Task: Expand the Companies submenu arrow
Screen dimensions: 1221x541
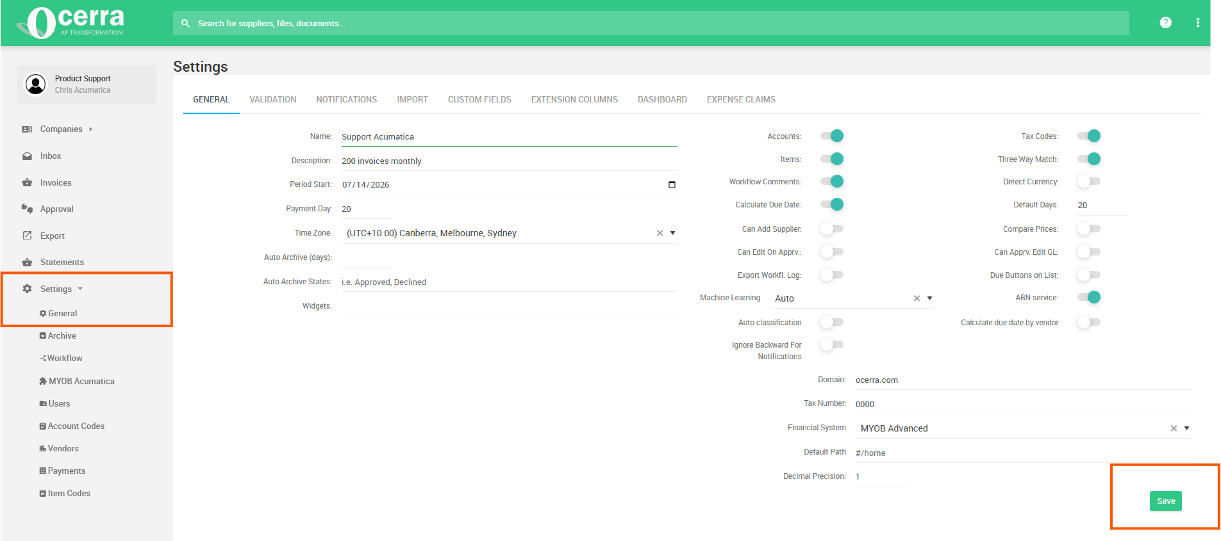Action: click(90, 129)
